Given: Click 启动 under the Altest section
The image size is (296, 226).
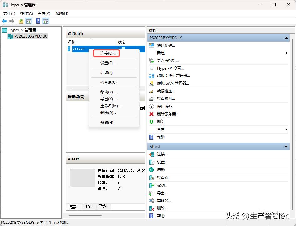Looking at the screenshot, I should coord(162,170).
